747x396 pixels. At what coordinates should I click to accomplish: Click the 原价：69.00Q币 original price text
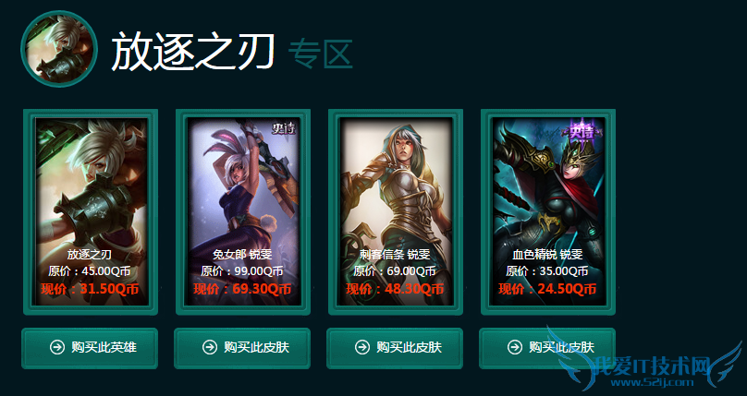tap(395, 271)
